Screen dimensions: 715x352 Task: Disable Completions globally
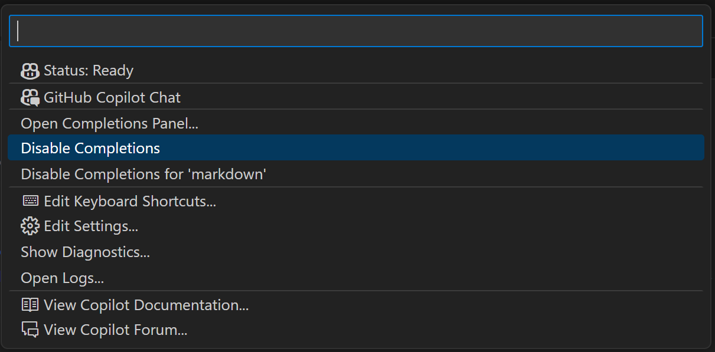[90, 147]
